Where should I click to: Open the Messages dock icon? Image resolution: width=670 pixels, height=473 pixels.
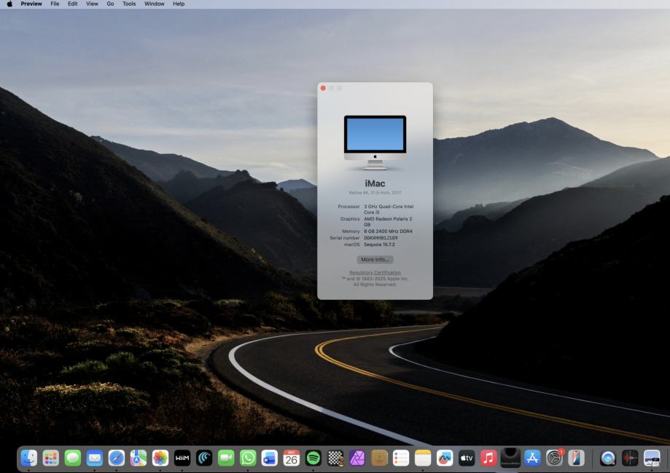73,458
